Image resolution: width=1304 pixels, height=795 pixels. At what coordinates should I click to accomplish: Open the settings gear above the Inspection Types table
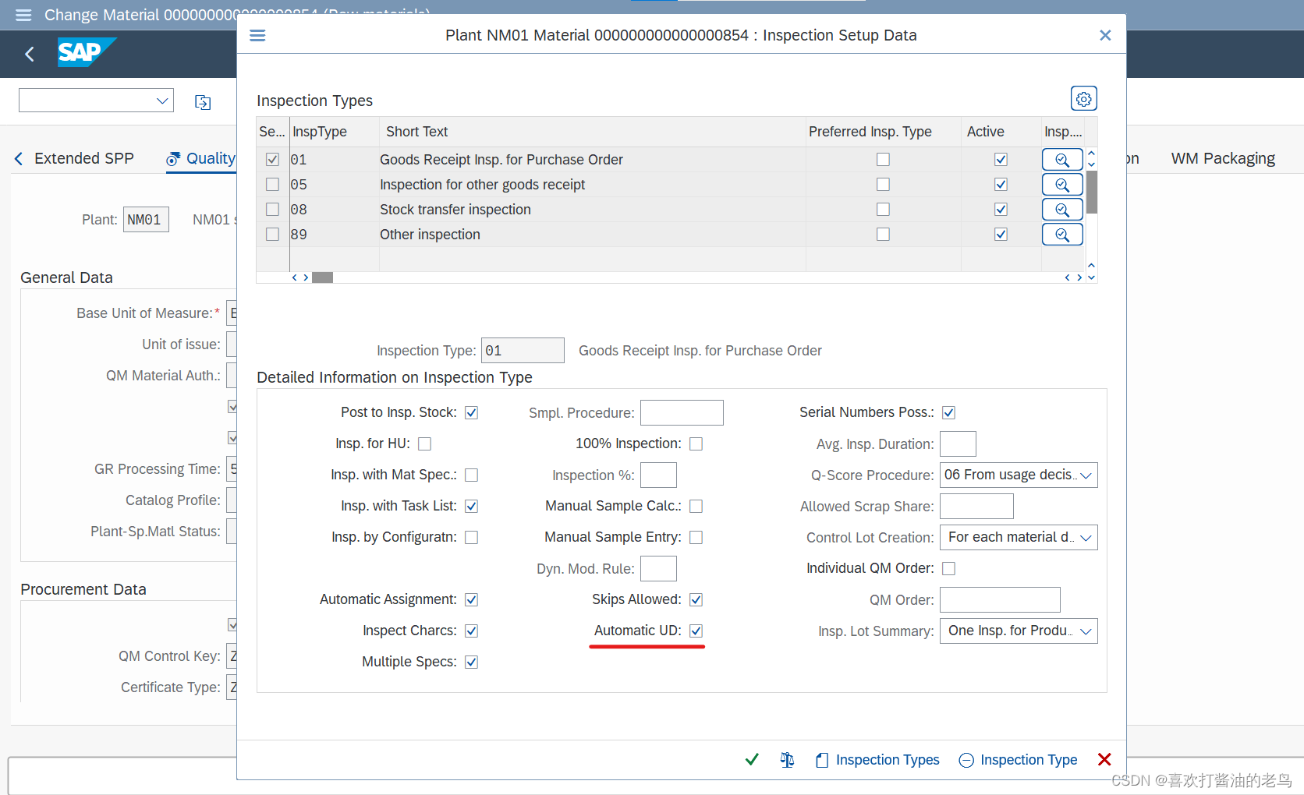click(x=1083, y=98)
